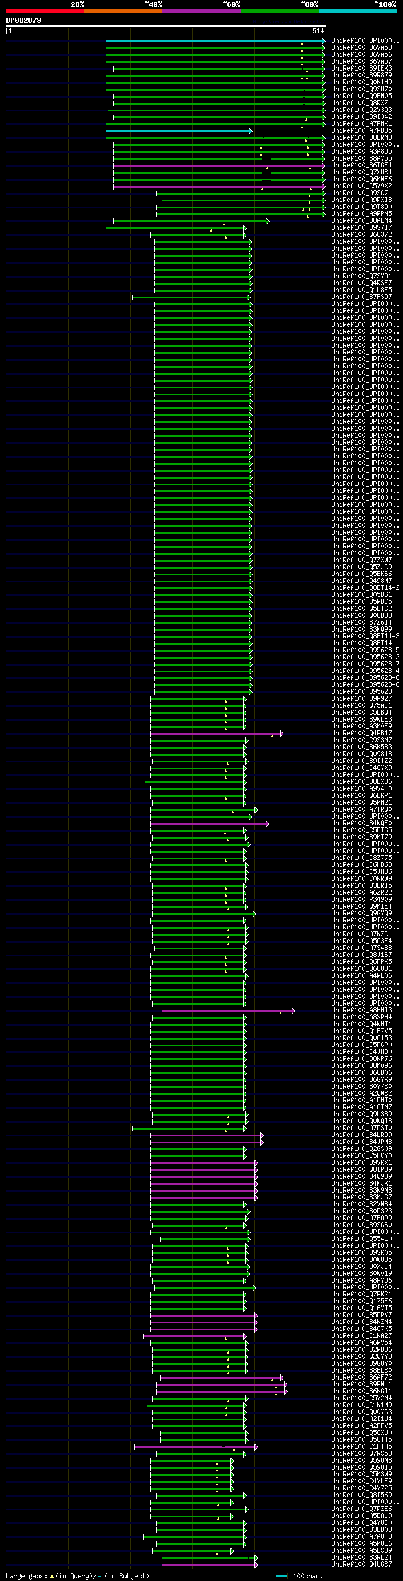Select the UniRef100_C5Y9X2 label

[x=361, y=186]
